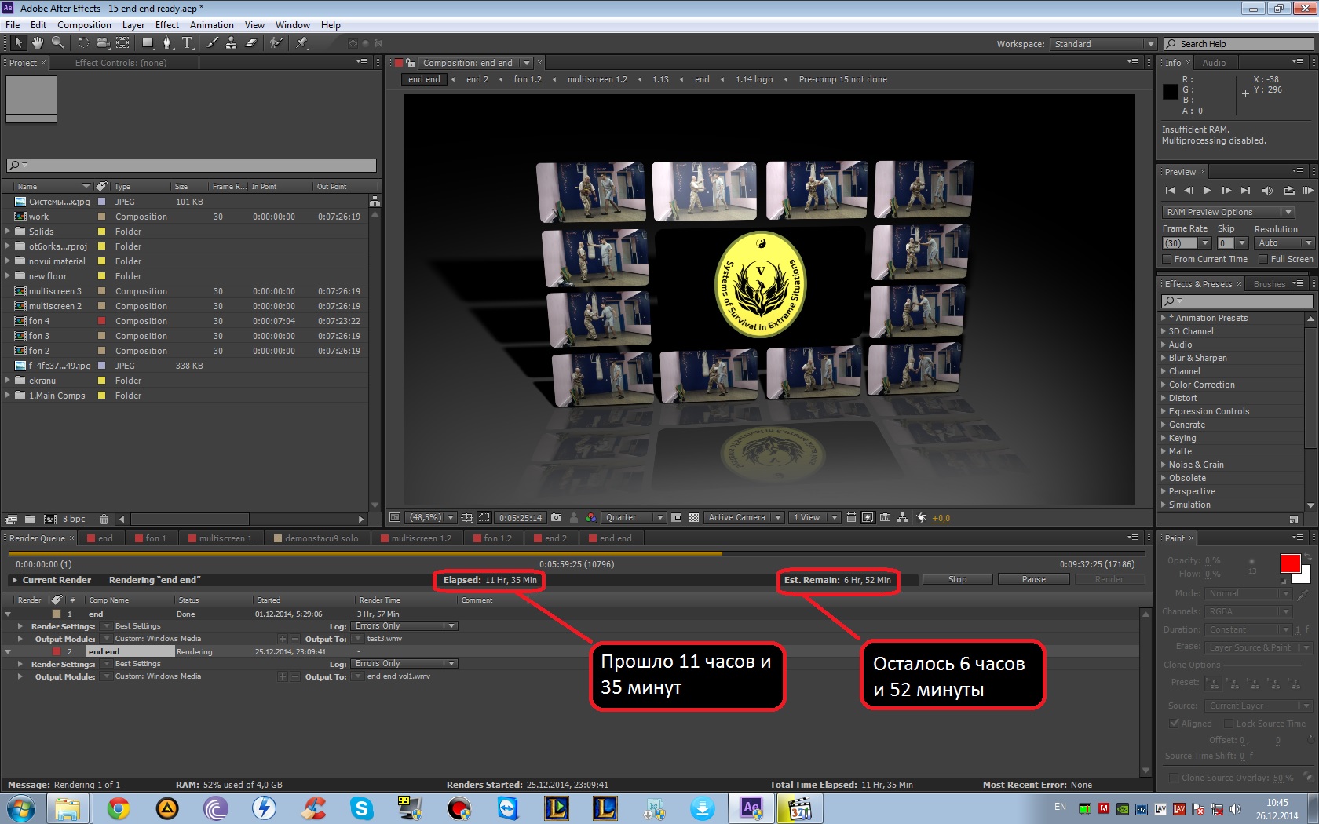Viewport: 1319px width, 824px height.
Task: Toggle the transparency grid in viewer
Action: point(693,518)
